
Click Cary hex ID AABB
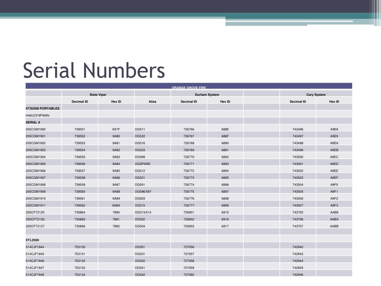click(334, 226)
